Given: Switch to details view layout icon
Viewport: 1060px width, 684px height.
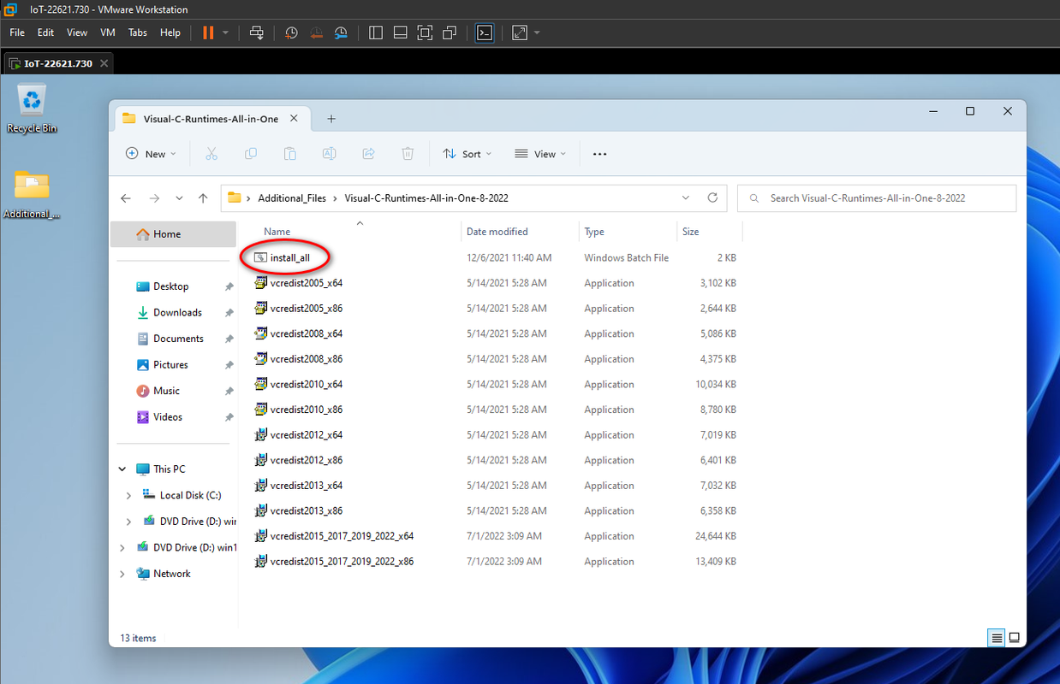Looking at the screenshot, I should [997, 638].
